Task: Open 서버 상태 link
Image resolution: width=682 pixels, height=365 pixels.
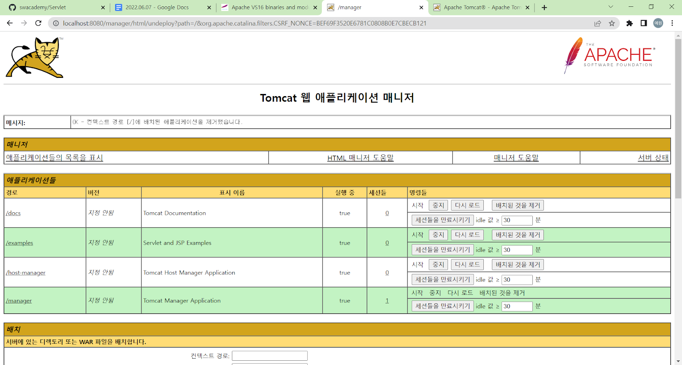Action: 653,157
